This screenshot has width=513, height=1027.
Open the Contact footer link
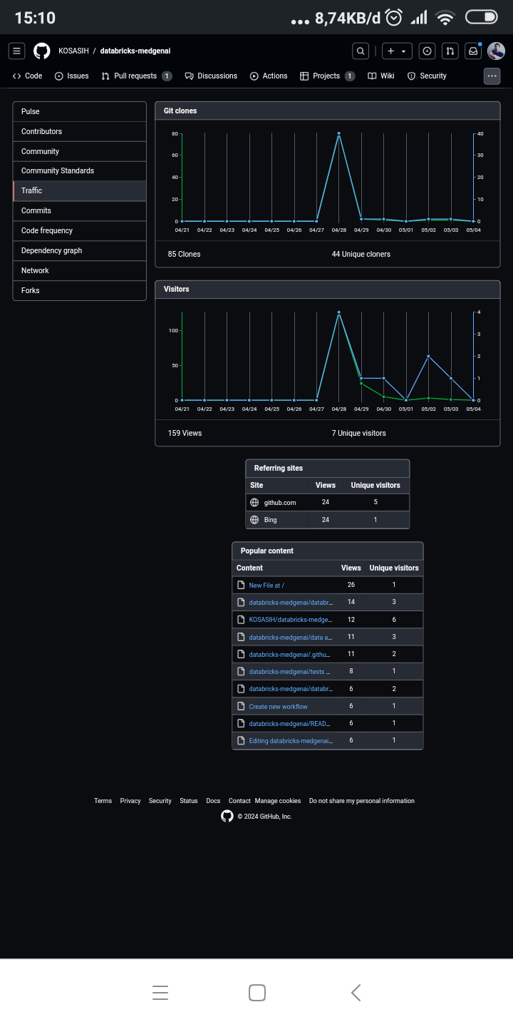[239, 801]
